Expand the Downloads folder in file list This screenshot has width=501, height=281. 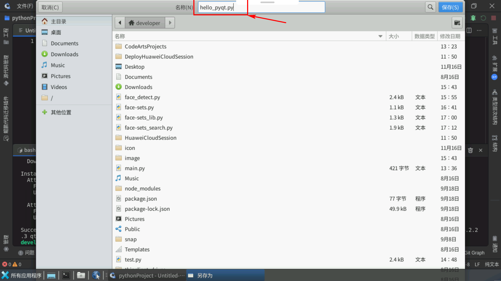tap(138, 87)
